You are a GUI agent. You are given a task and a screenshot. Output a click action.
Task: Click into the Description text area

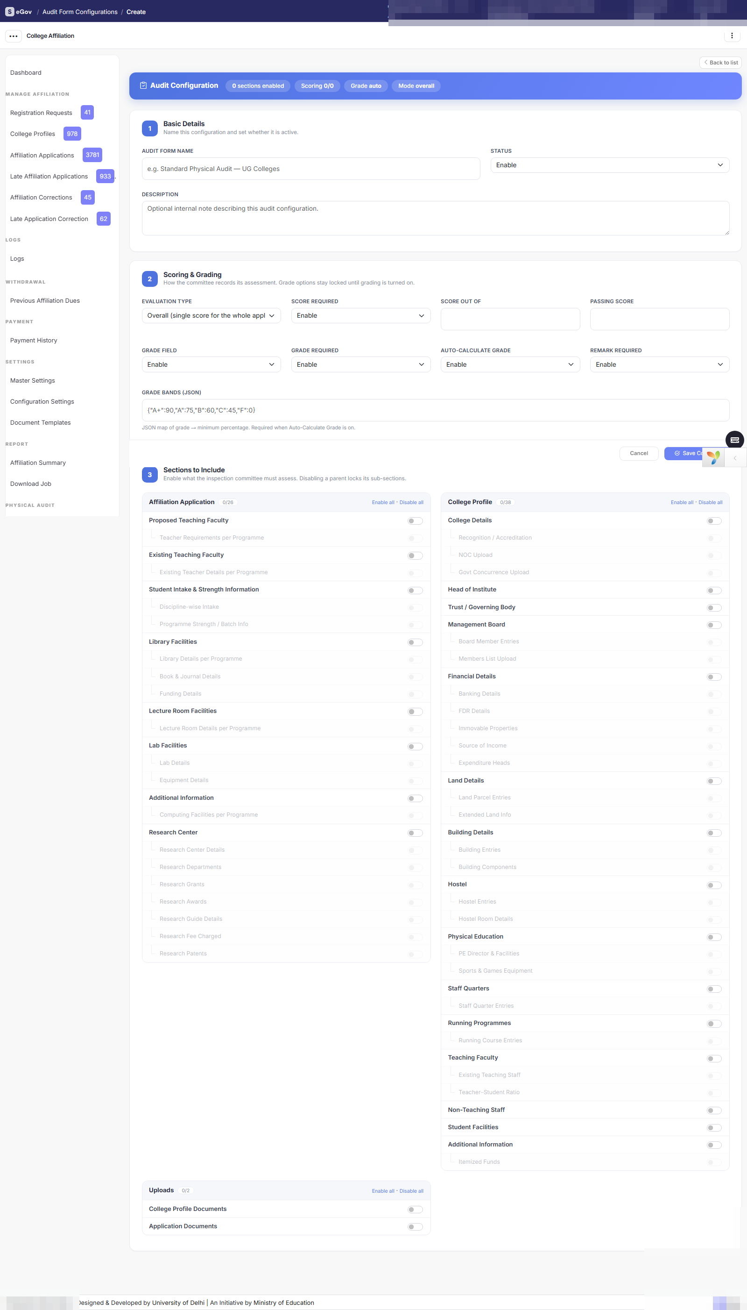(x=436, y=218)
